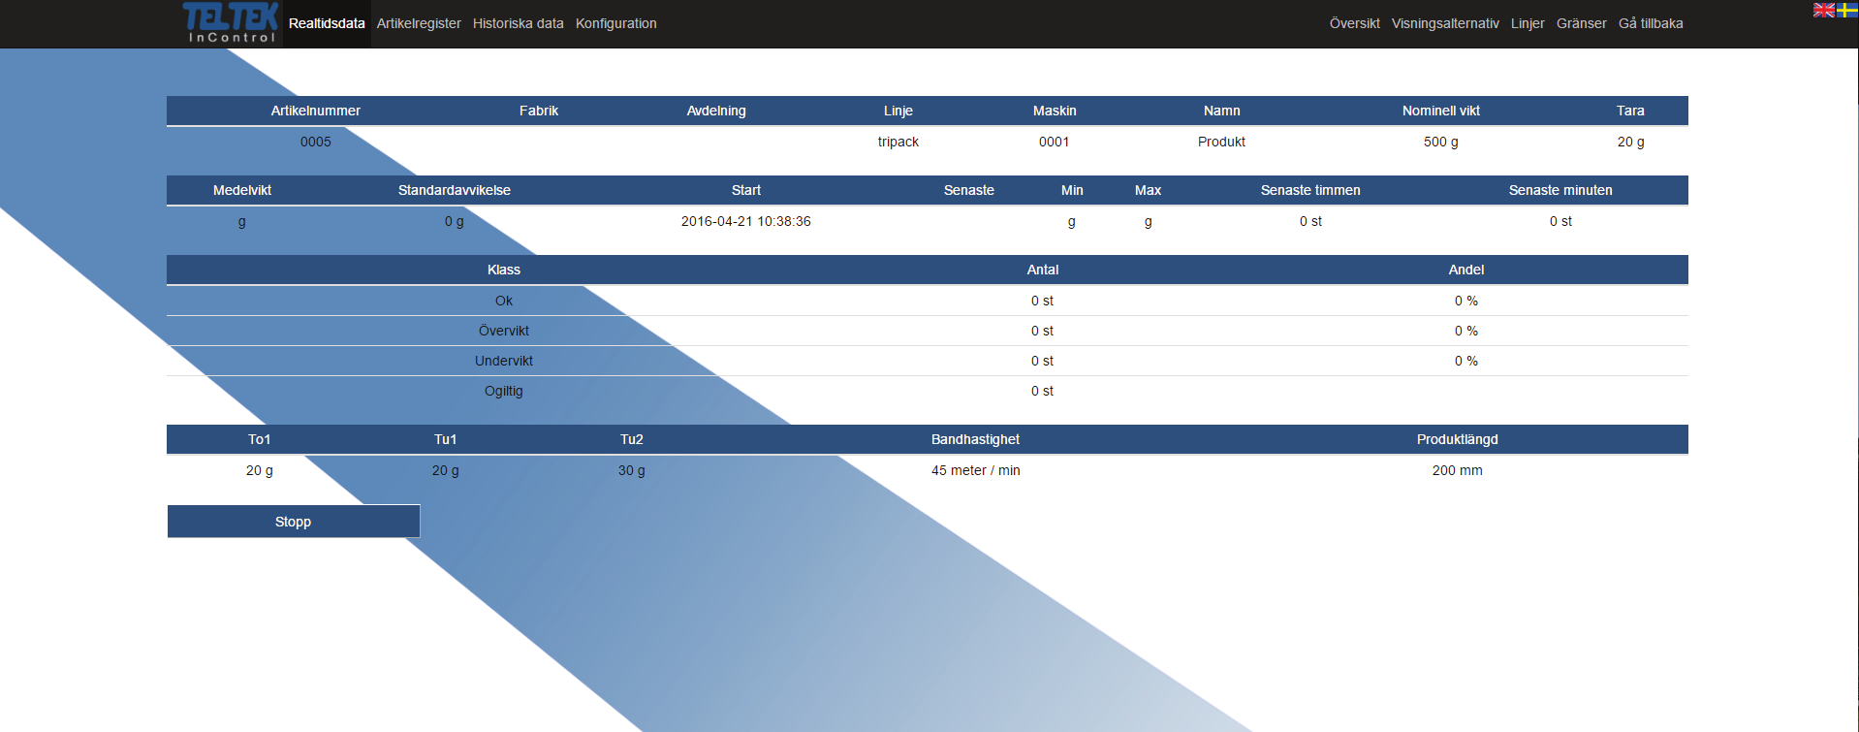Select the 500 g nominal weight
Screen dimensions: 1859x732
[1441, 142]
